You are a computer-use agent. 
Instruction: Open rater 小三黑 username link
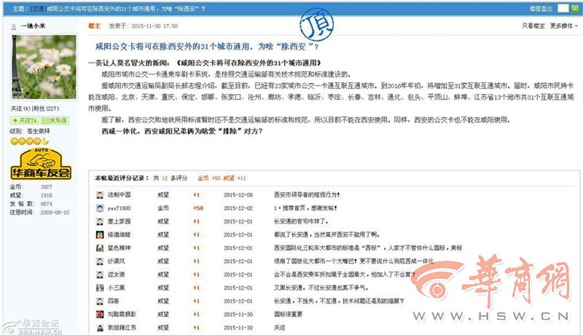pyautogui.click(x=119, y=288)
